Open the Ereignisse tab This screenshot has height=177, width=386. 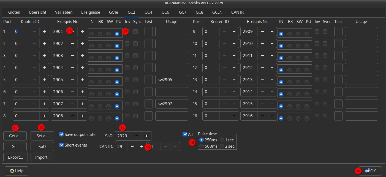[x=91, y=12]
